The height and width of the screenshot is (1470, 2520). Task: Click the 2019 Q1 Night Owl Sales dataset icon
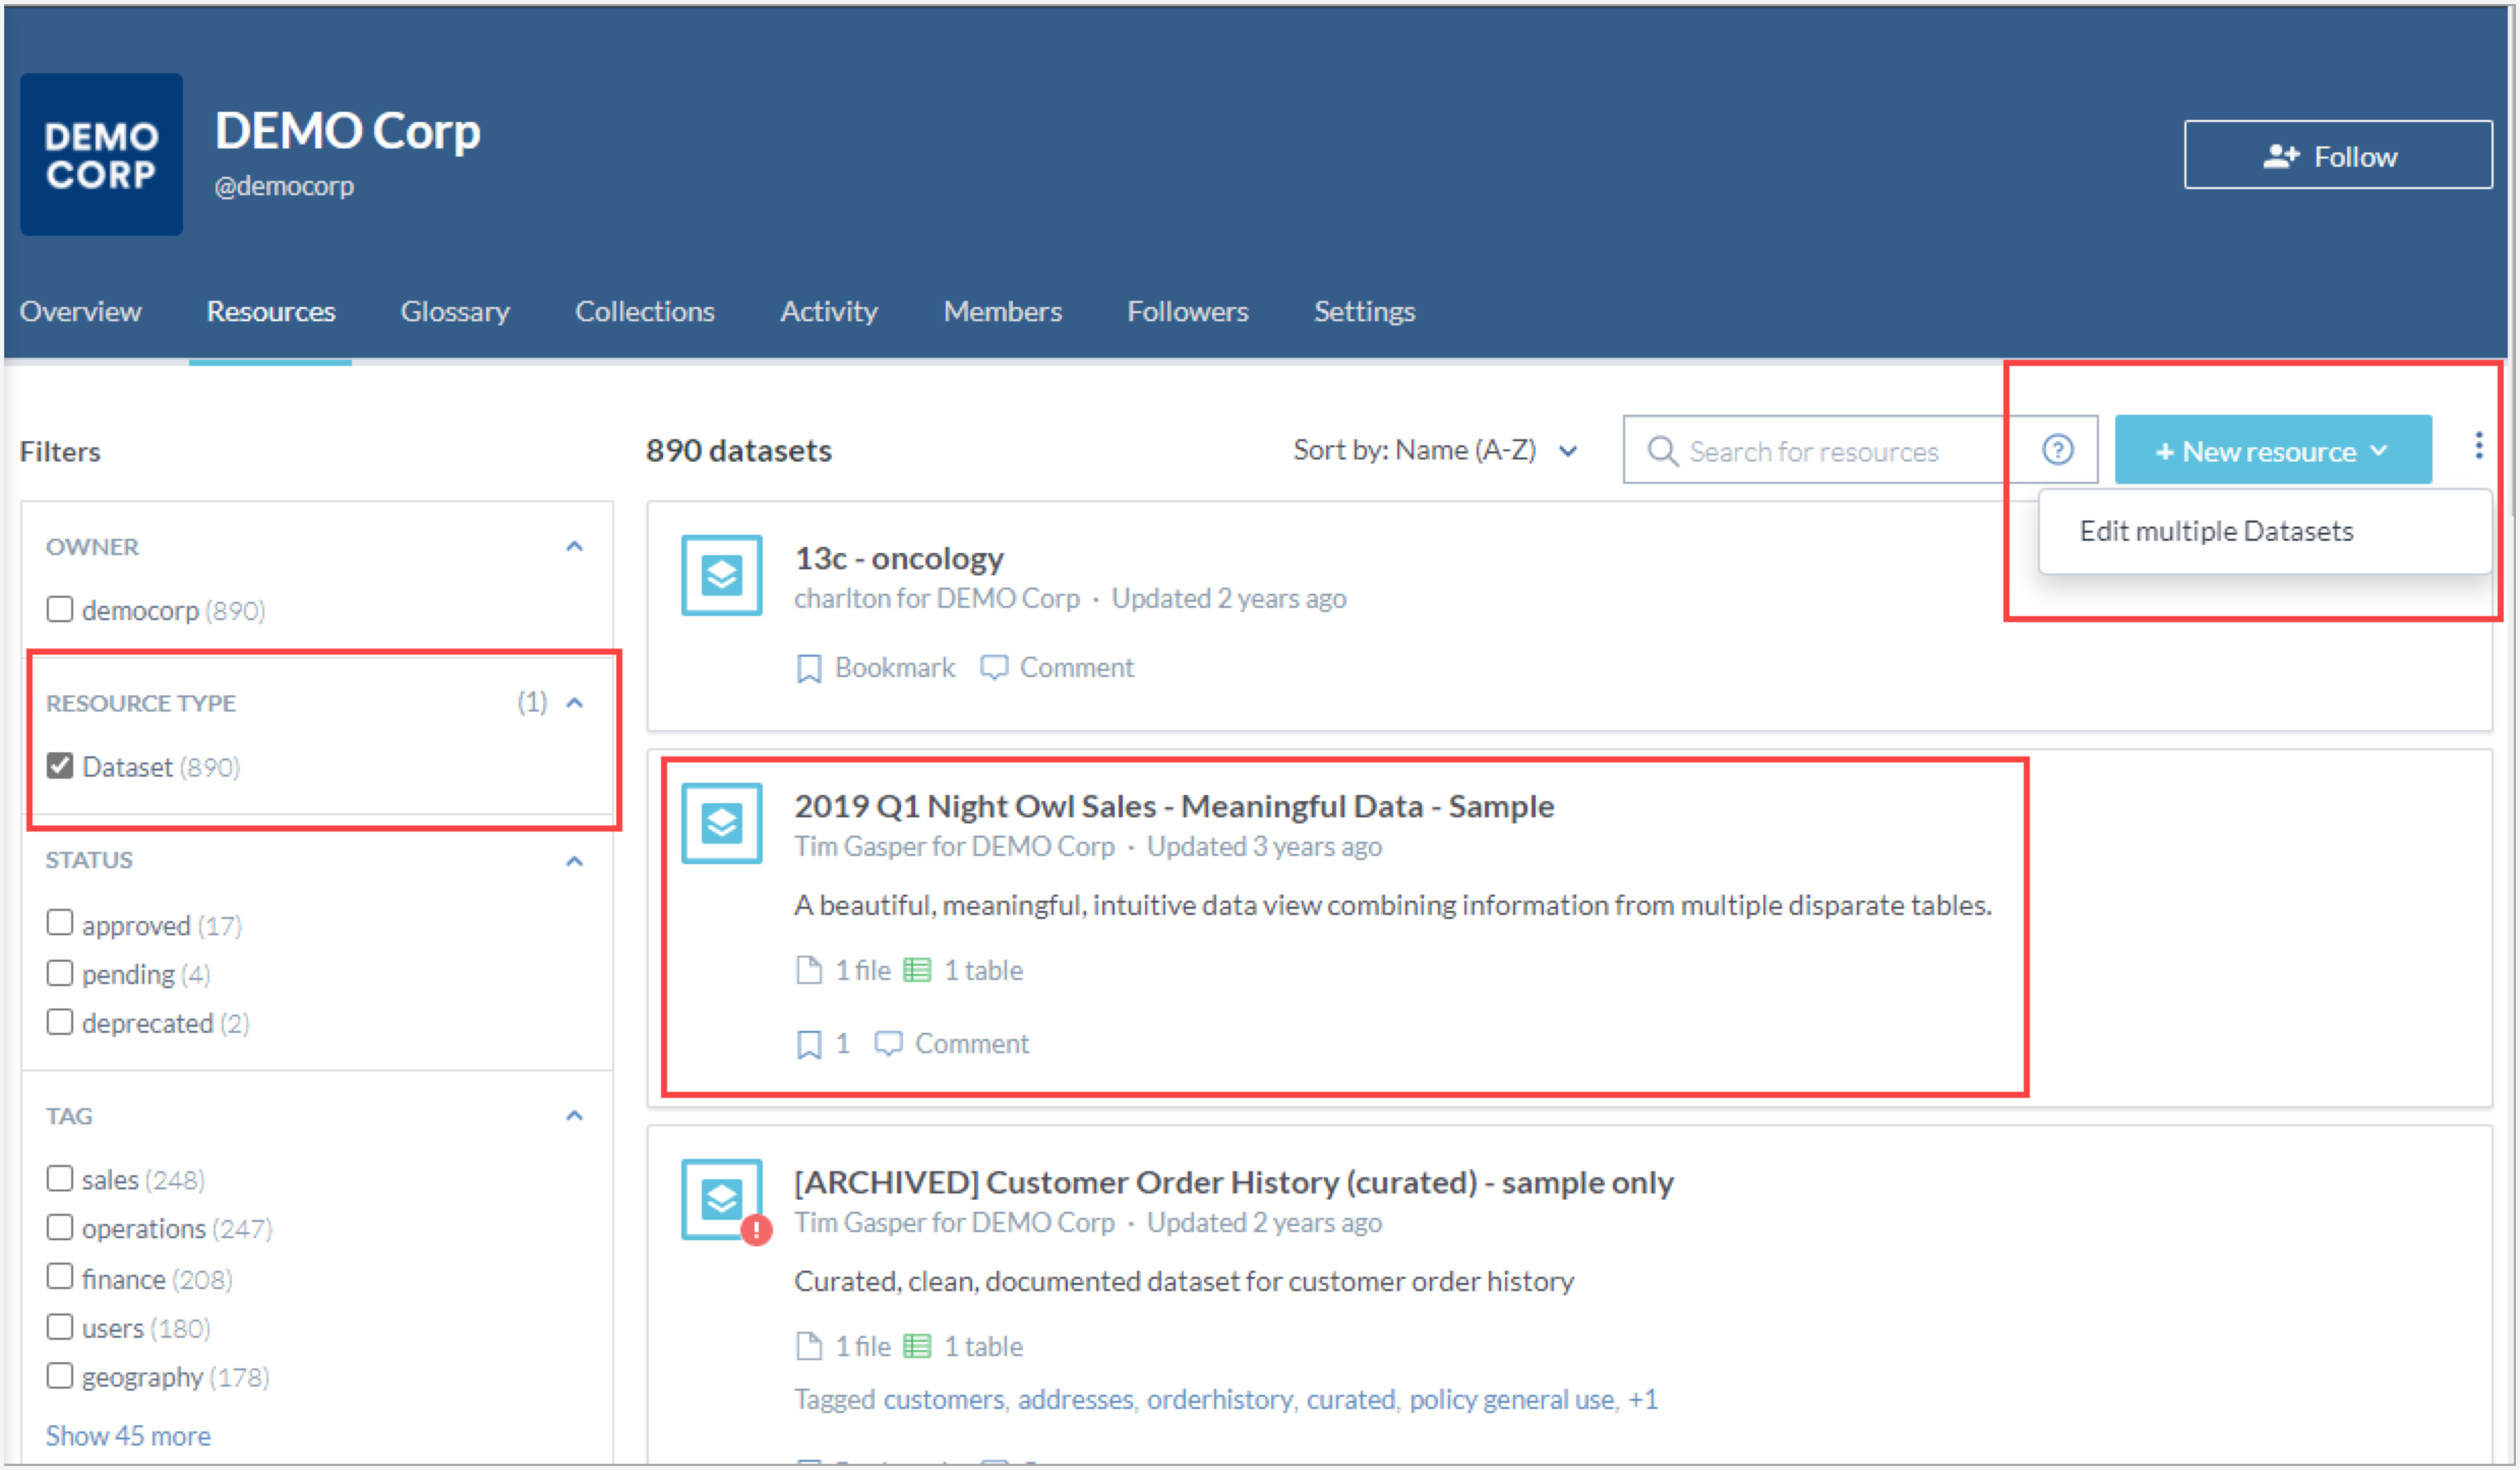721,823
